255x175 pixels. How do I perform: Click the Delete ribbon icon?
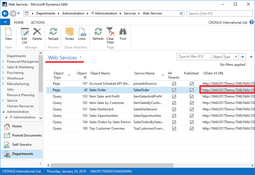(x=37, y=31)
